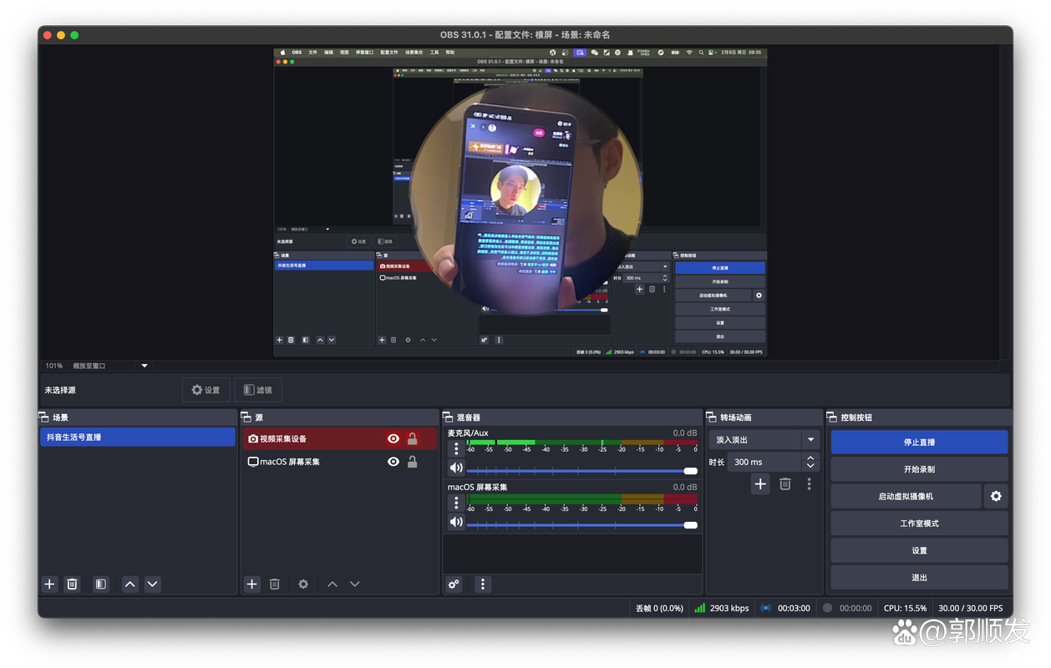Move the selected scene down

(x=152, y=584)
